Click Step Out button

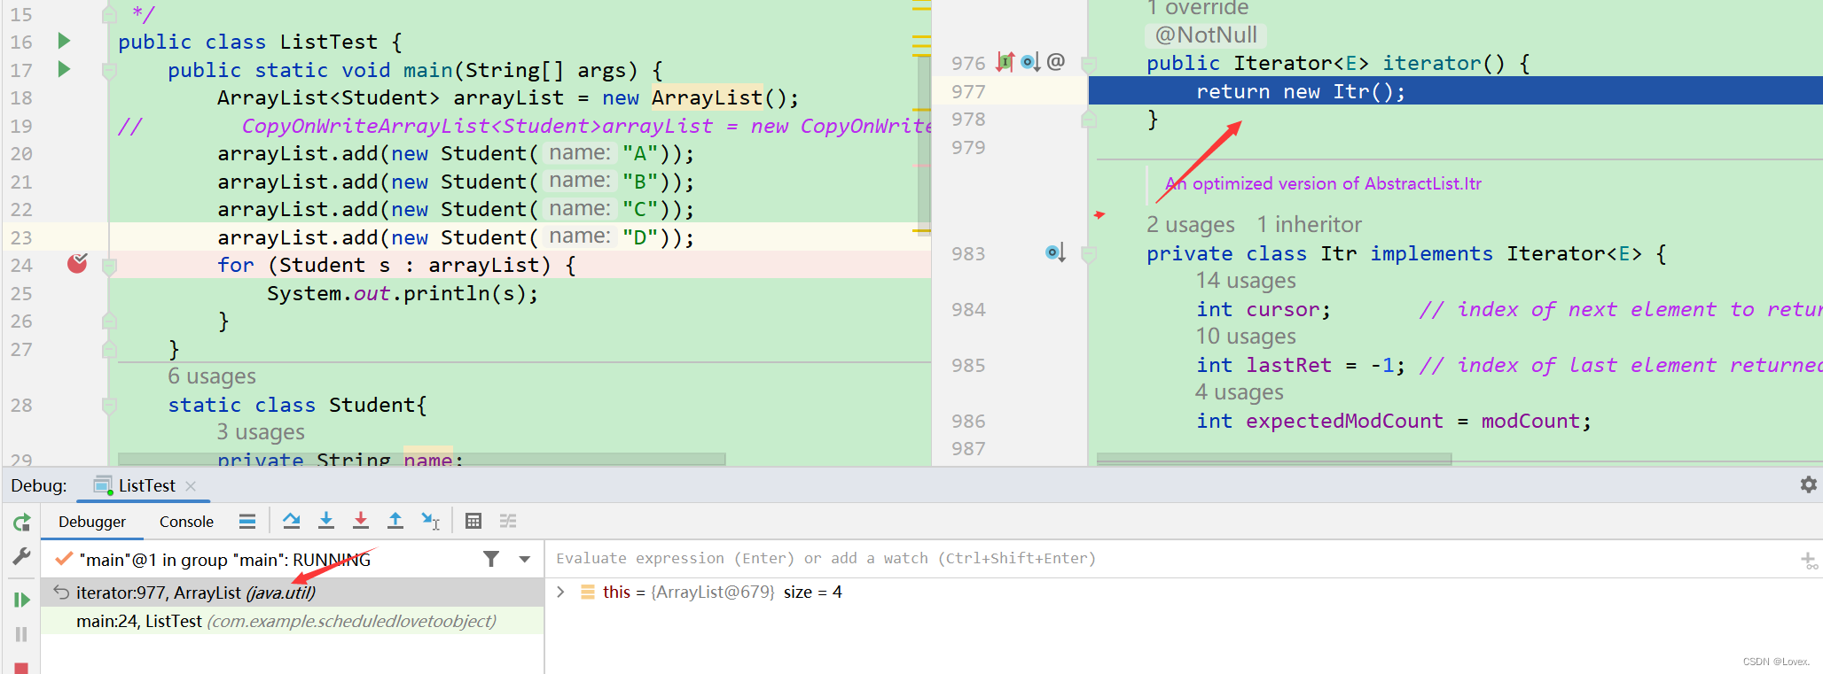[395, 521]
